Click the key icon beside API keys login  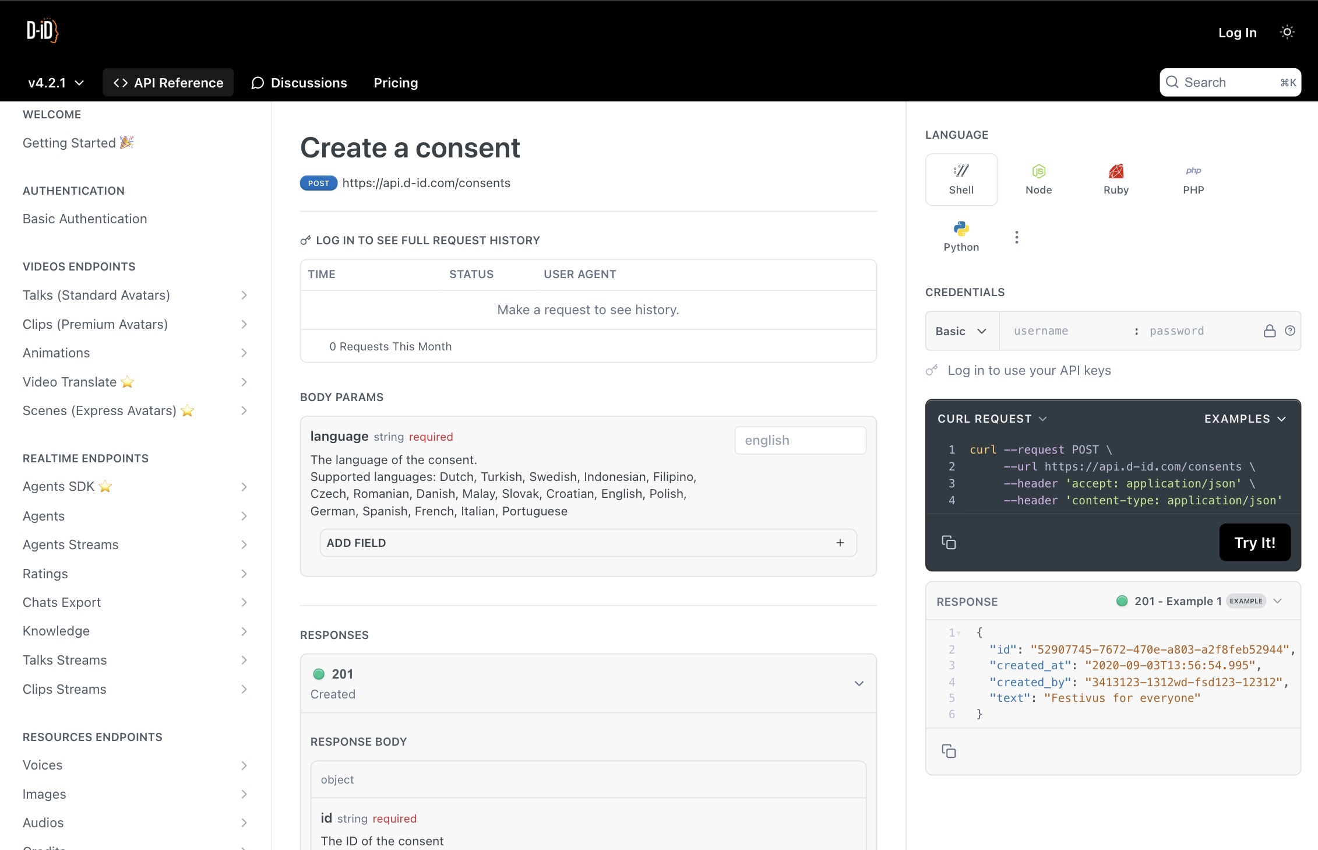point(932,370)
